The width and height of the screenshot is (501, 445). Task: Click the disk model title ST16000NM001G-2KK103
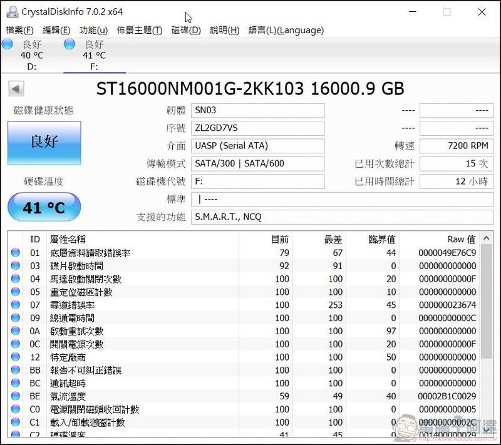point(200,88)
